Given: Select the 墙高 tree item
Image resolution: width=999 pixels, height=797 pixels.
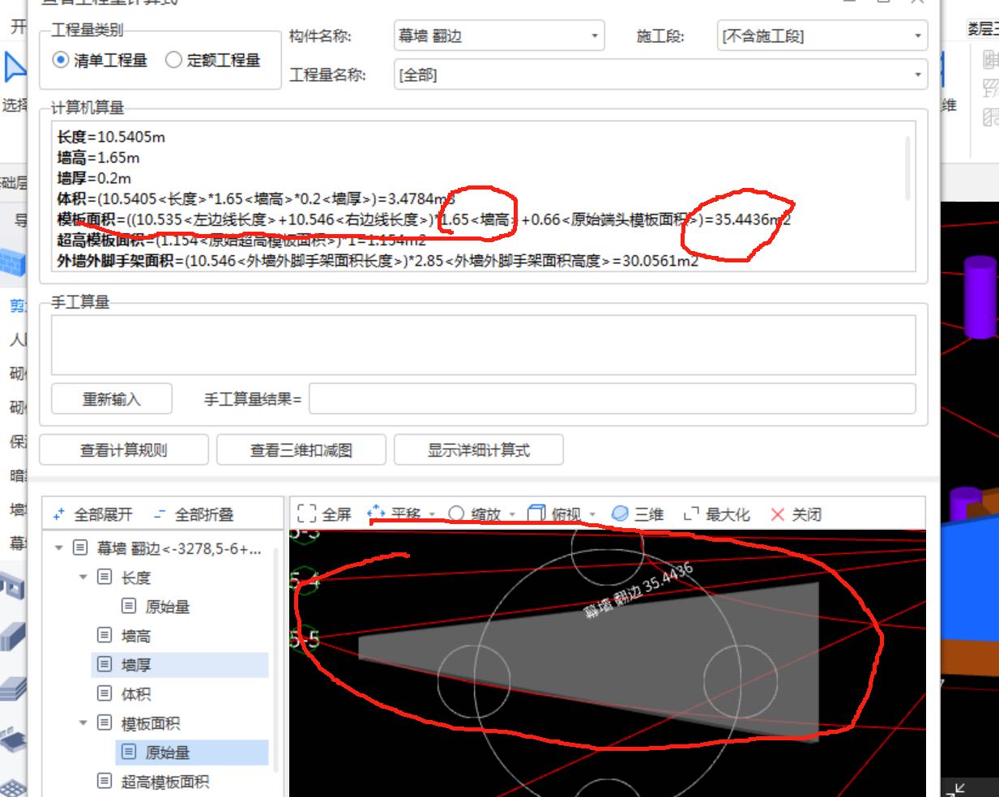Looking at the screenshot, I should (135, 636).
